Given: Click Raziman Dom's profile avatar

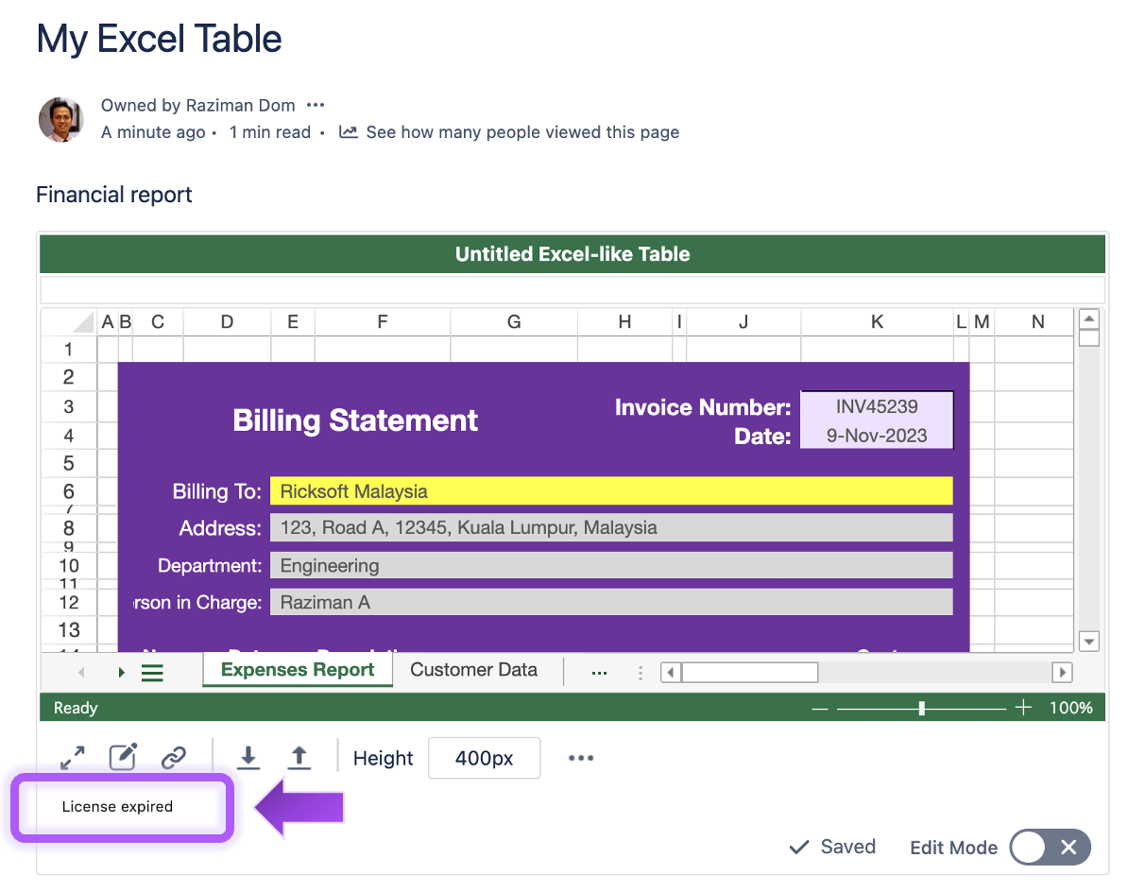Looking at the screenshot, I should (x=60, y=119).
